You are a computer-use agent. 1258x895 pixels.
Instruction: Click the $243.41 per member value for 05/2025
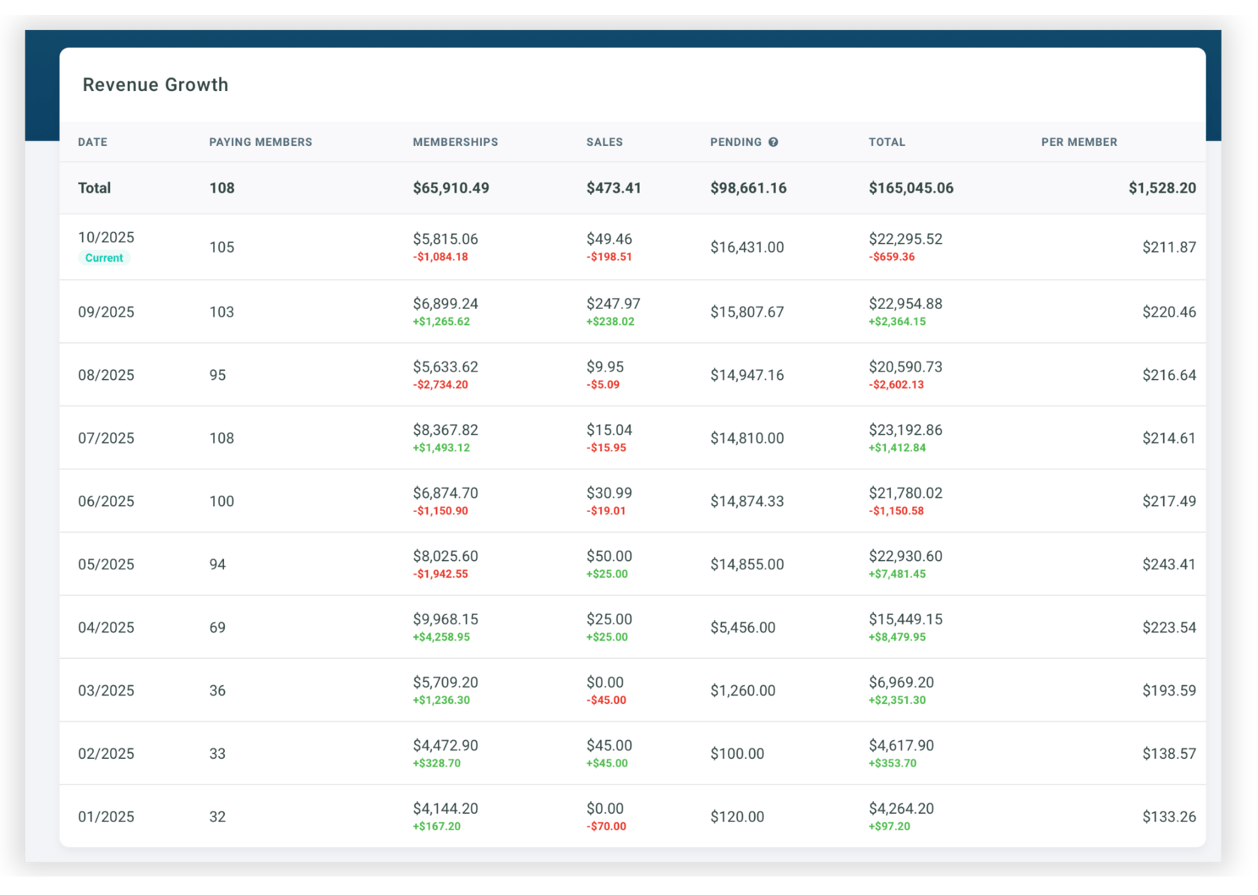point(1169,563)
